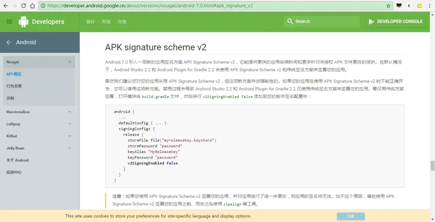Click the Developer Console play icon
The width and height of the screenshot is (435, 222).
click(x=371, y=22)
